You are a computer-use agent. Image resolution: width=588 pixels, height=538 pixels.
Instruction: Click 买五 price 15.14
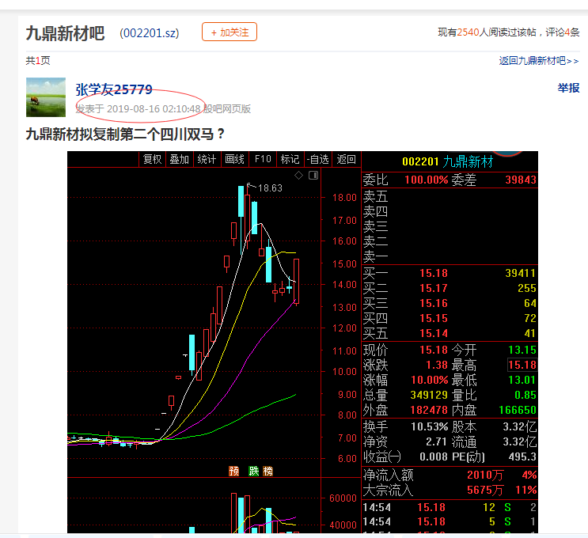tap(434, 333)
